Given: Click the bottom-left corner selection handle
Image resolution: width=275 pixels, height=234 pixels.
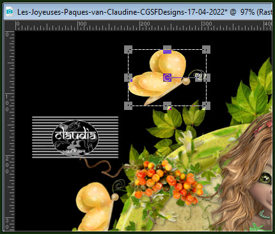Looking at the screenshot, I should pos(128,105).
